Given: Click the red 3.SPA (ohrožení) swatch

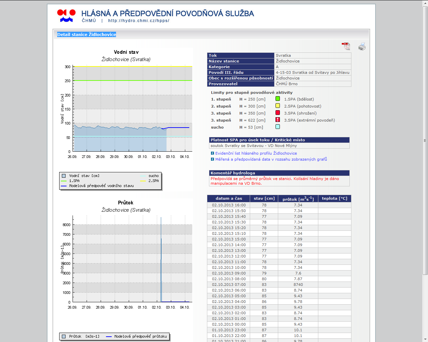Looking at the screenshot, I should click(x=278, y=113).
